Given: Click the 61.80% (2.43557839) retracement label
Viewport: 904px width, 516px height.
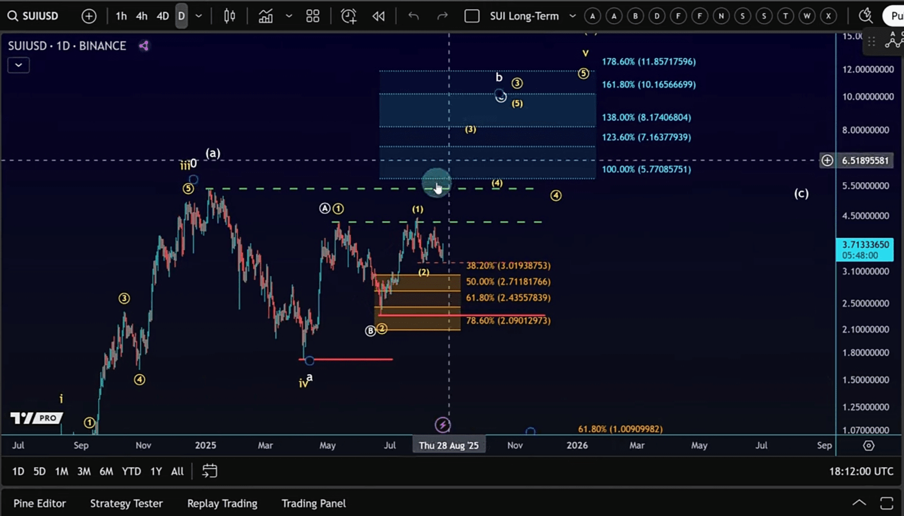Looking at the screenshot, I should point(508,298).
